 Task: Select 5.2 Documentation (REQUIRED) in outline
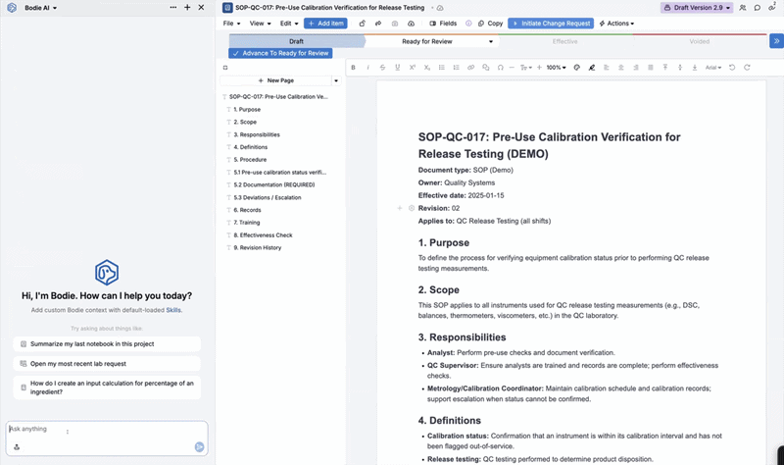(x=274, y=184)
